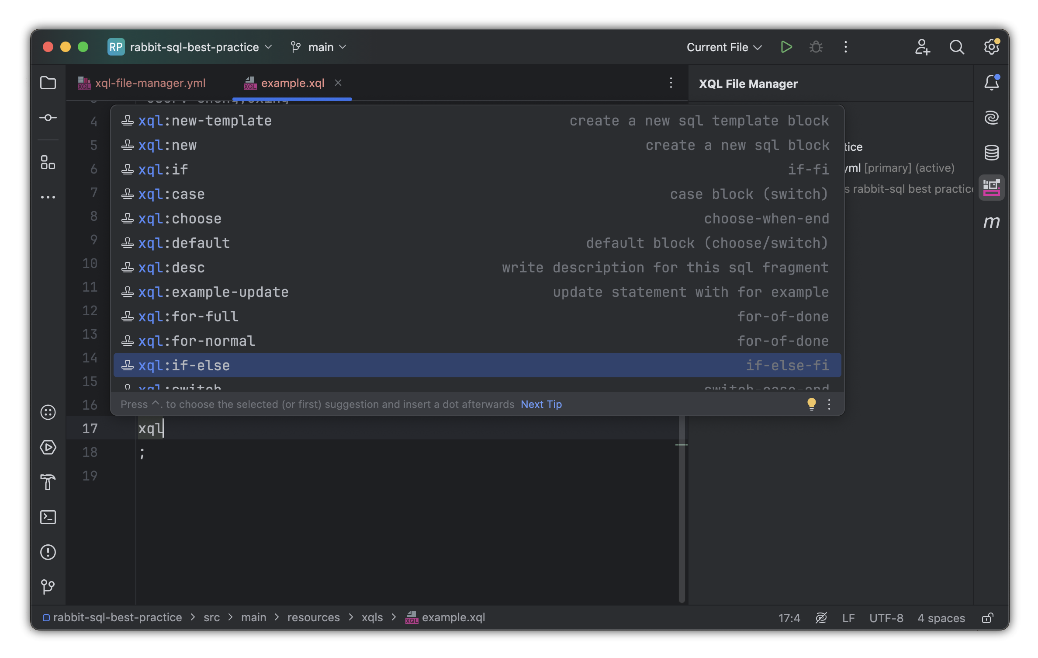Click the lightbulb in completion popup footer
The image size is (1038, 658).
(x=811, y=404)
